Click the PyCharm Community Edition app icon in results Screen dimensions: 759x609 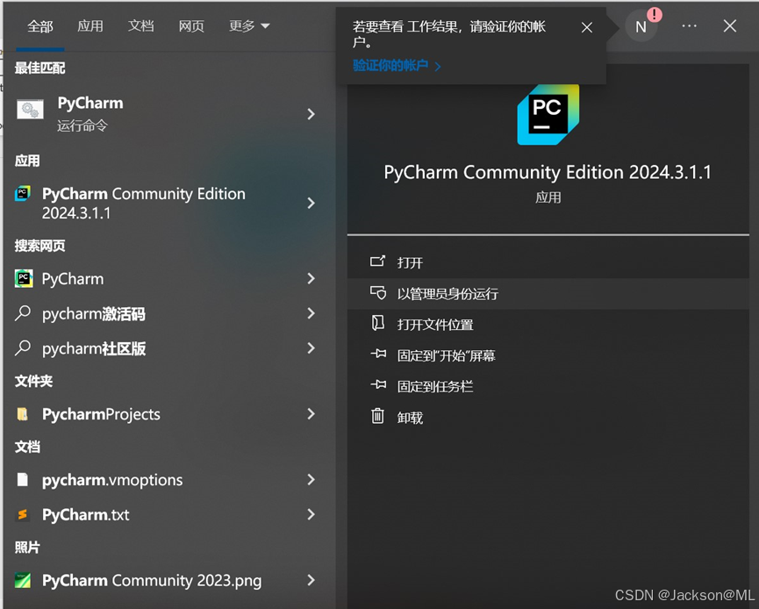(x=23, y=194)
